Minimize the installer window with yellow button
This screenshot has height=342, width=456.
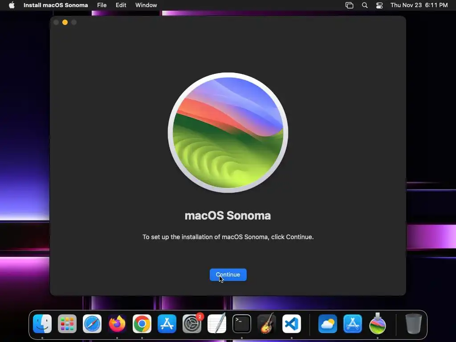[x=65, y=22]
